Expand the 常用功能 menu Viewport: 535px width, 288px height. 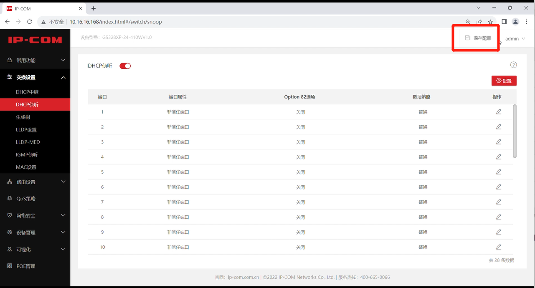point(35,60)
